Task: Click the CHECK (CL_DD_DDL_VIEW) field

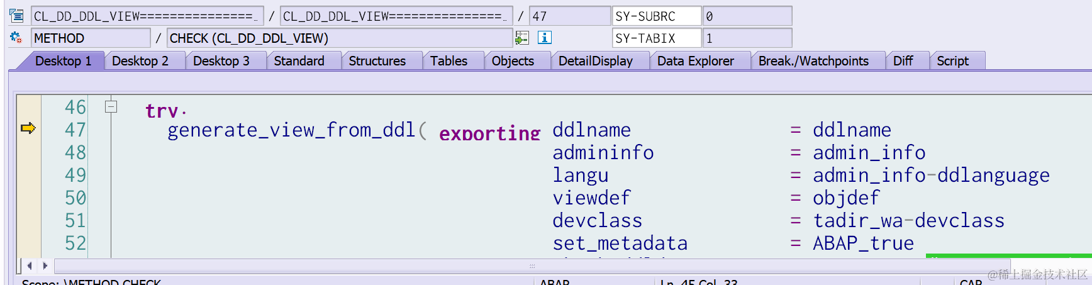Action: pos(340,38)
